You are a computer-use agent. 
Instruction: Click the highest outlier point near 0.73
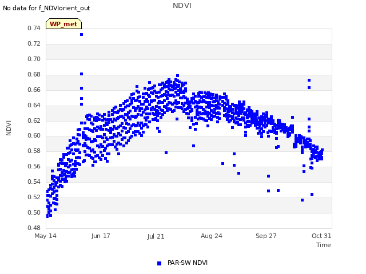pyautogui.click(x=81, y=34)
